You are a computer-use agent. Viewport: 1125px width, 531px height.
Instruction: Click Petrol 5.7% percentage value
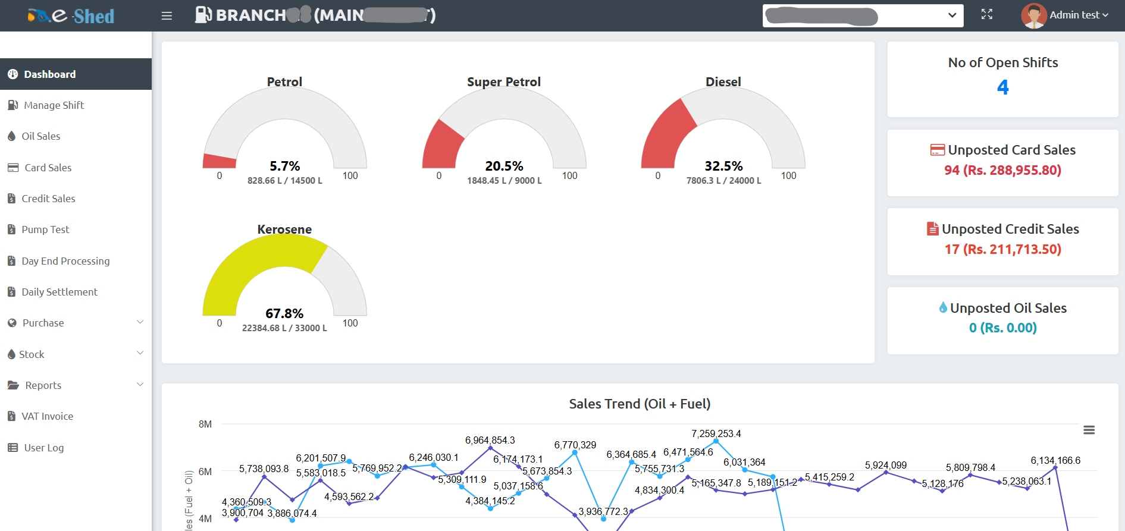(285, 166)
